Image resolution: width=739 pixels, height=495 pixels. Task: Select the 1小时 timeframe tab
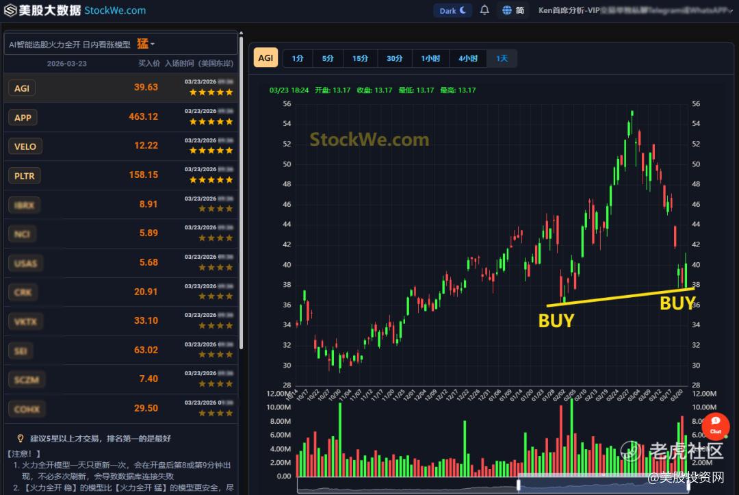pos(430,58)
